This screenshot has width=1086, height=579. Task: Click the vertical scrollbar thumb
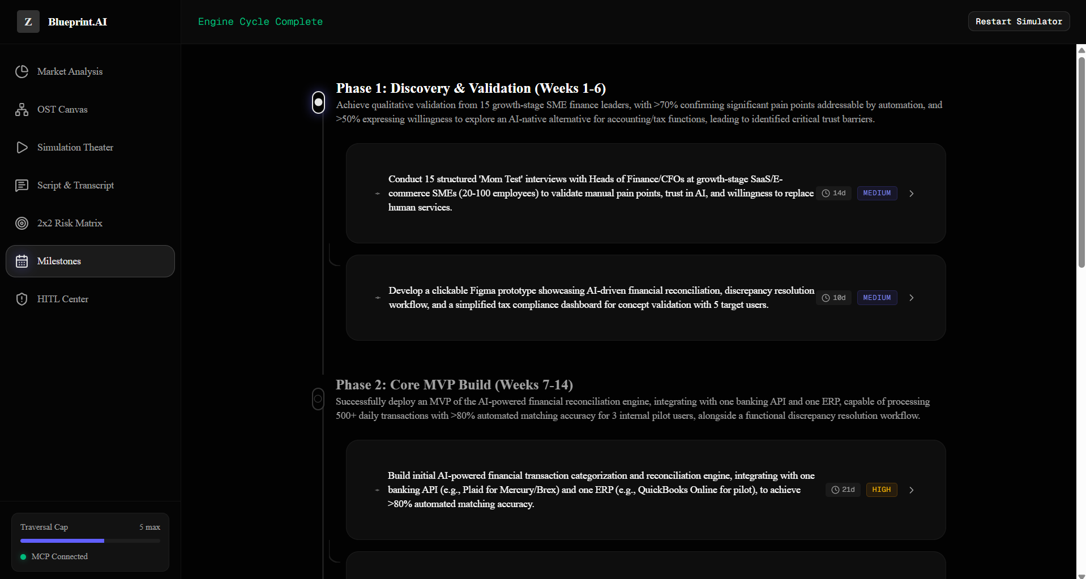[x=1081, y=162]
